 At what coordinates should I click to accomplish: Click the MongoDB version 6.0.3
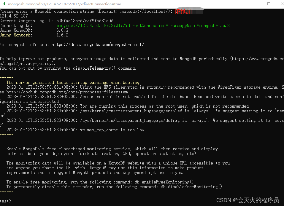point(62,30)
